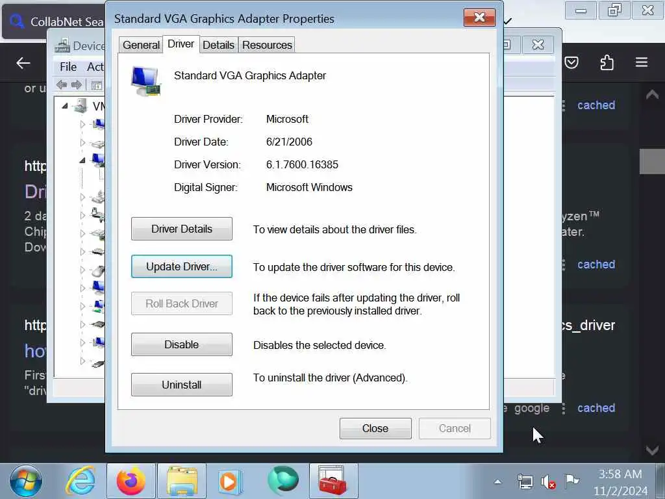Image resolution: width=665 pixels, height=499 pixels.
Task: Click the Disable device button
Action: pos(182,344)
